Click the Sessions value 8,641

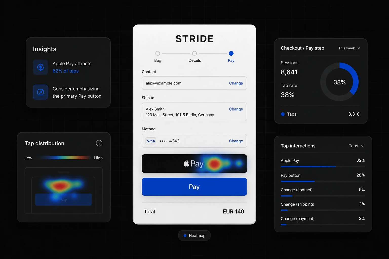289,72
